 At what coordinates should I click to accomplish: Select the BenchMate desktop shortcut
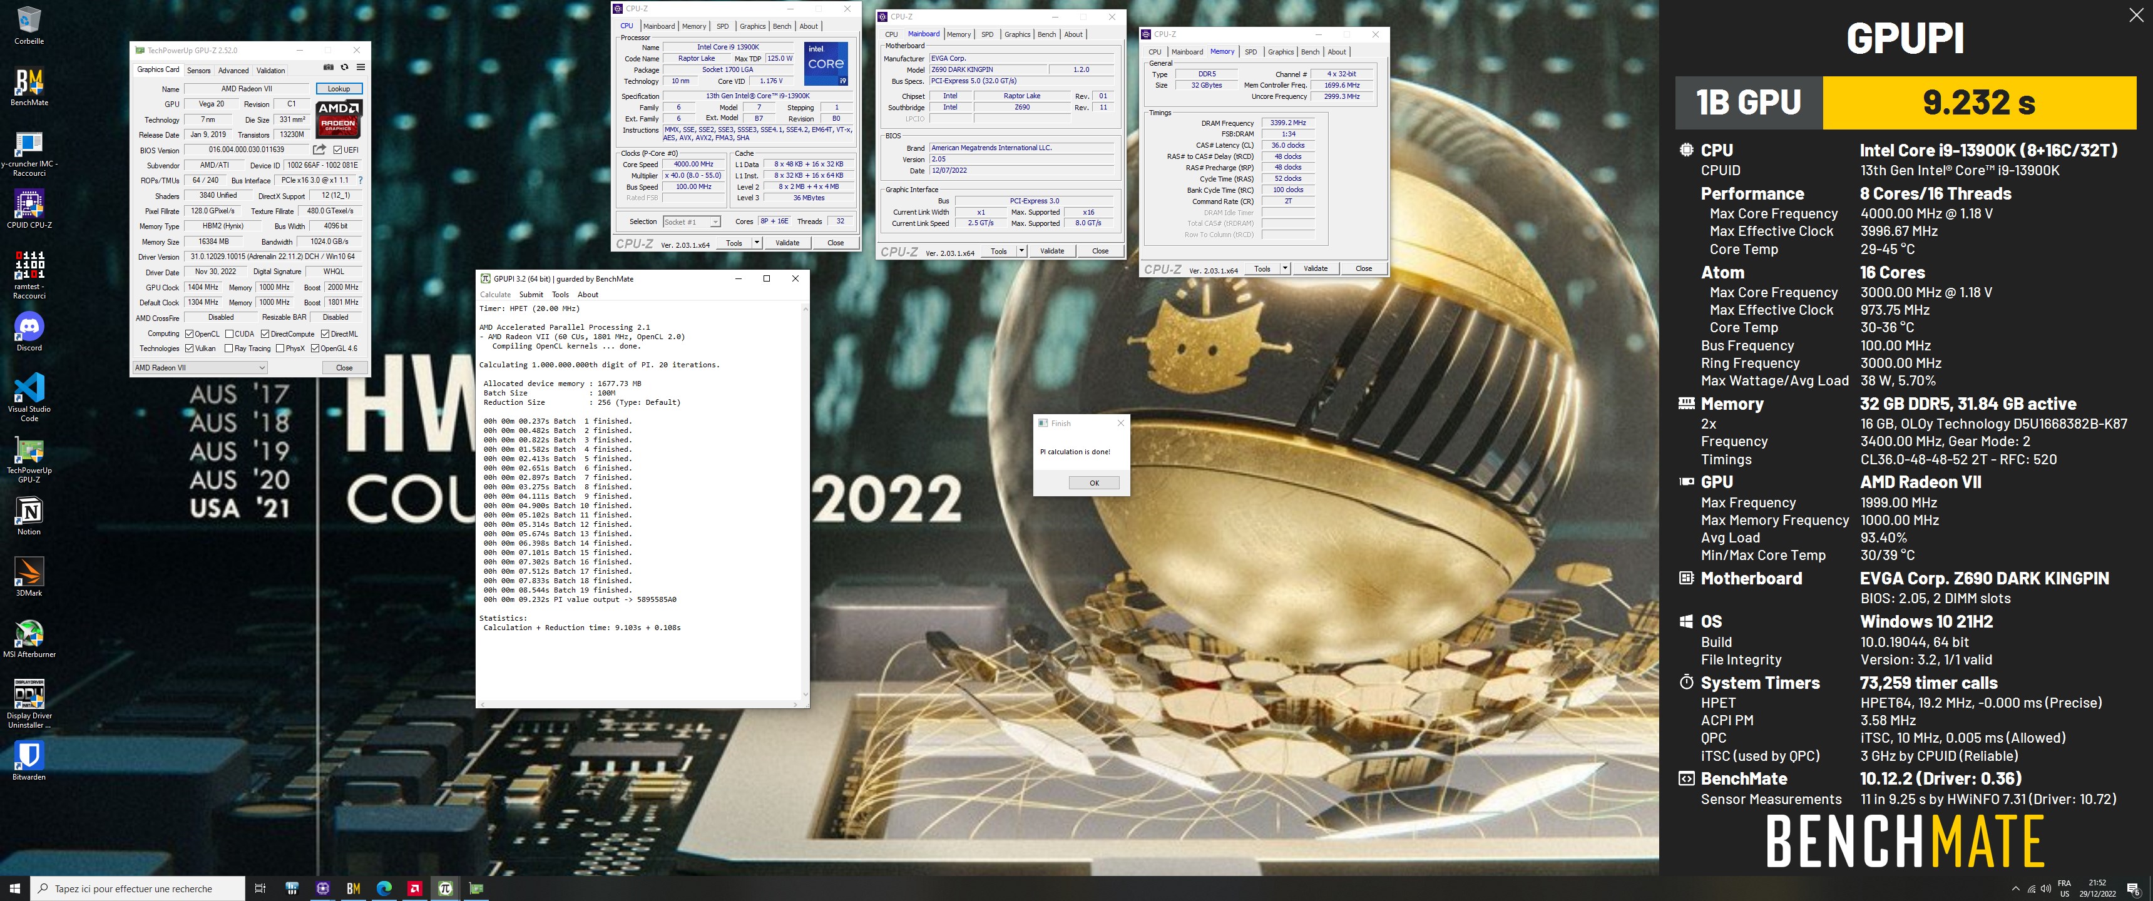29,87
